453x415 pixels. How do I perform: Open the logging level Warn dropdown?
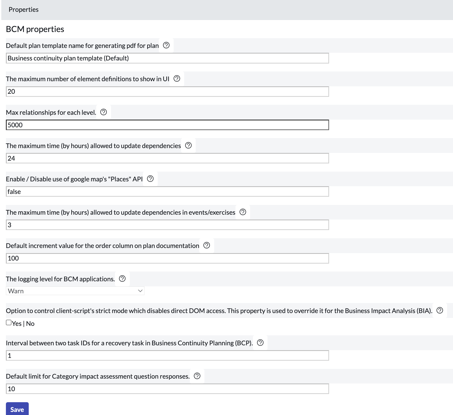75,291
